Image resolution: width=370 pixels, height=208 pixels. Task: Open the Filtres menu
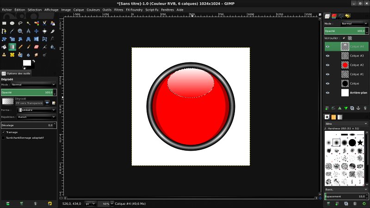click(x=118, y=10)
